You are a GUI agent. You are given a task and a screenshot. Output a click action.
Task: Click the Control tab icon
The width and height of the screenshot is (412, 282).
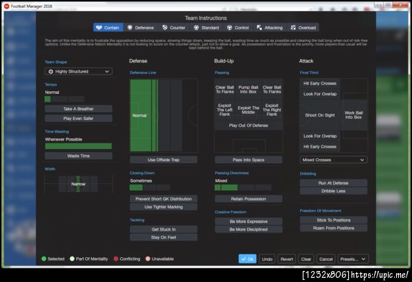229,27
